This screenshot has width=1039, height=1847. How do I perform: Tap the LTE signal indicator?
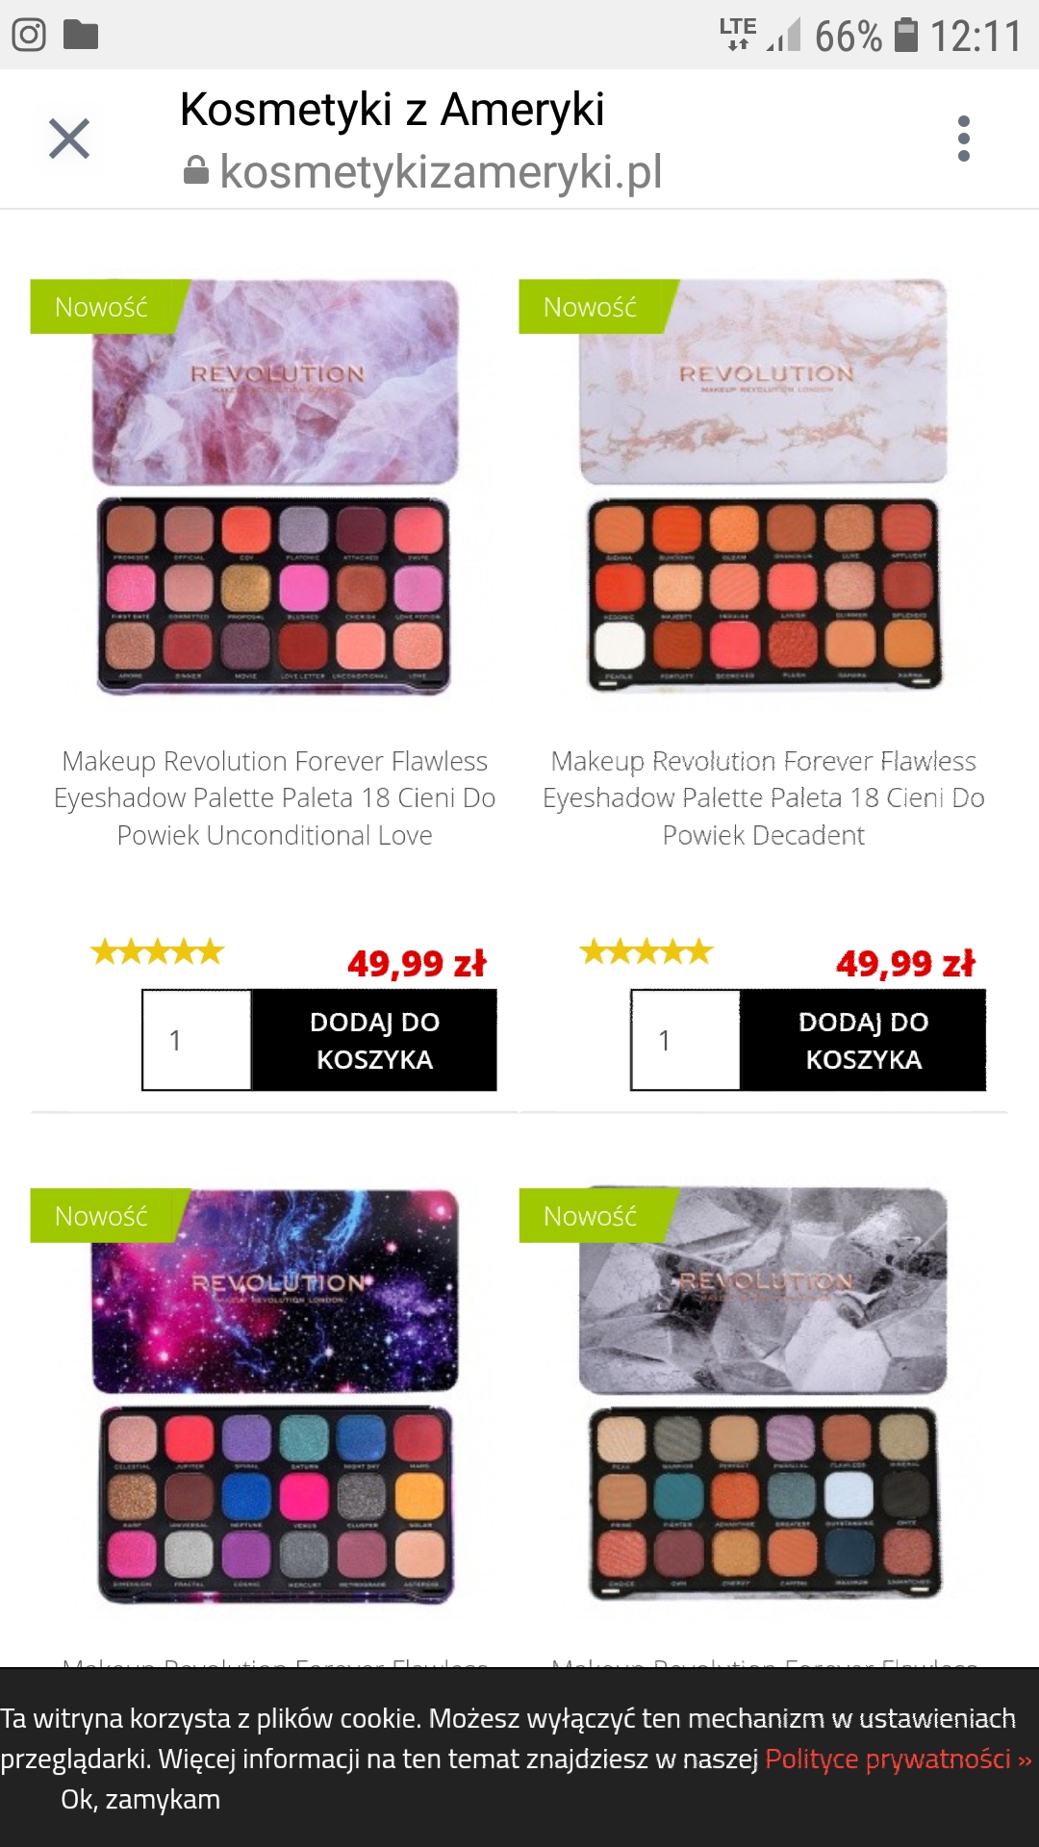(x=738, y=34)
